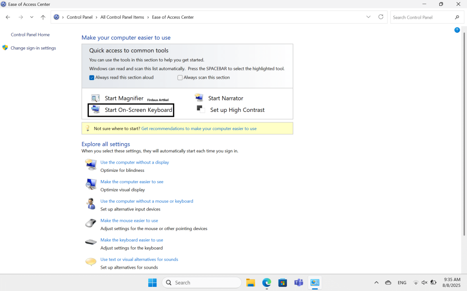Click the refresh icon beside address bar
Screen dimensions: 467x291
381,17
